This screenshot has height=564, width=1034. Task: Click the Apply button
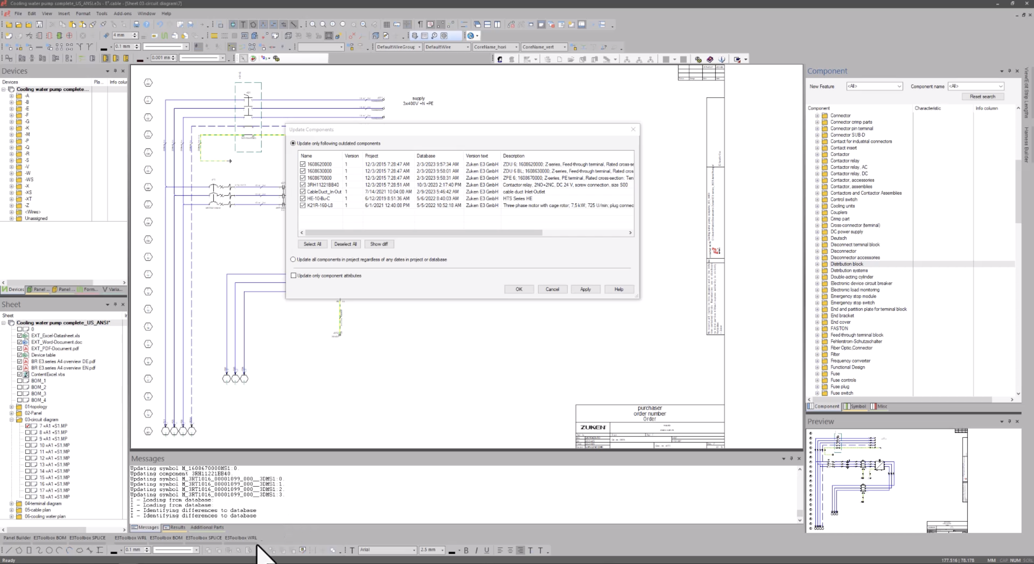585,289
